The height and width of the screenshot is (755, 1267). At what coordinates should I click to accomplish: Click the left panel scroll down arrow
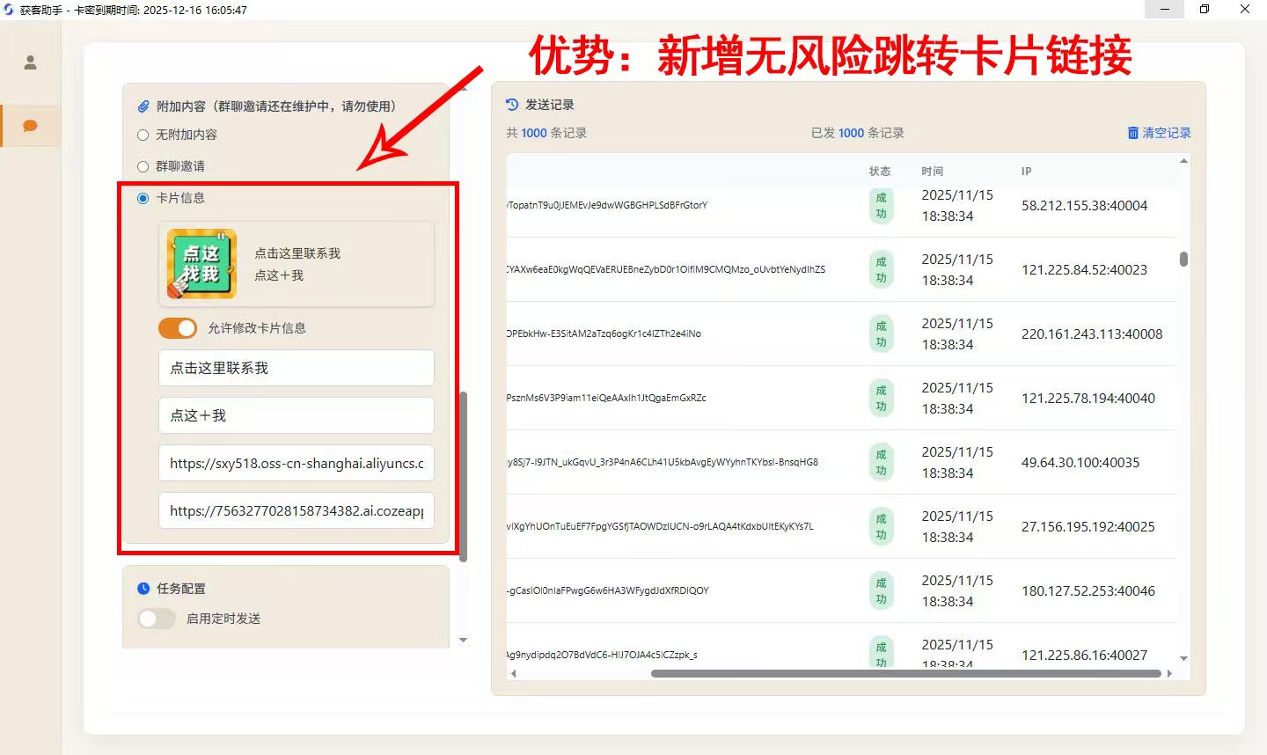464,640
